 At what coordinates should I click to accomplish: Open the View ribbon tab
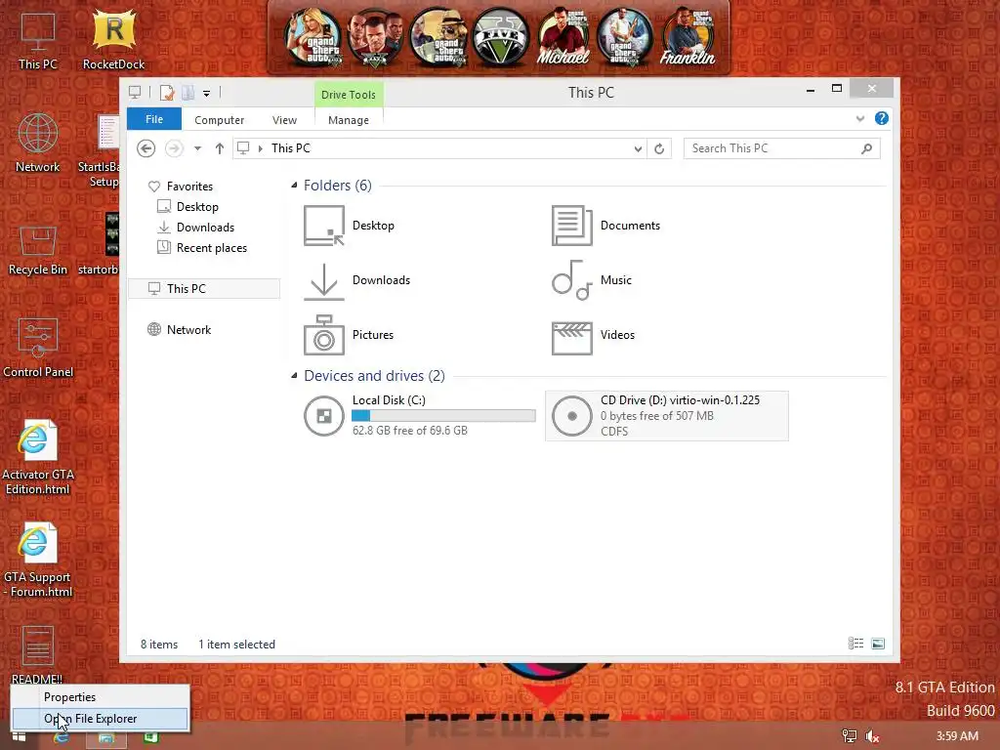coord(284,120)
